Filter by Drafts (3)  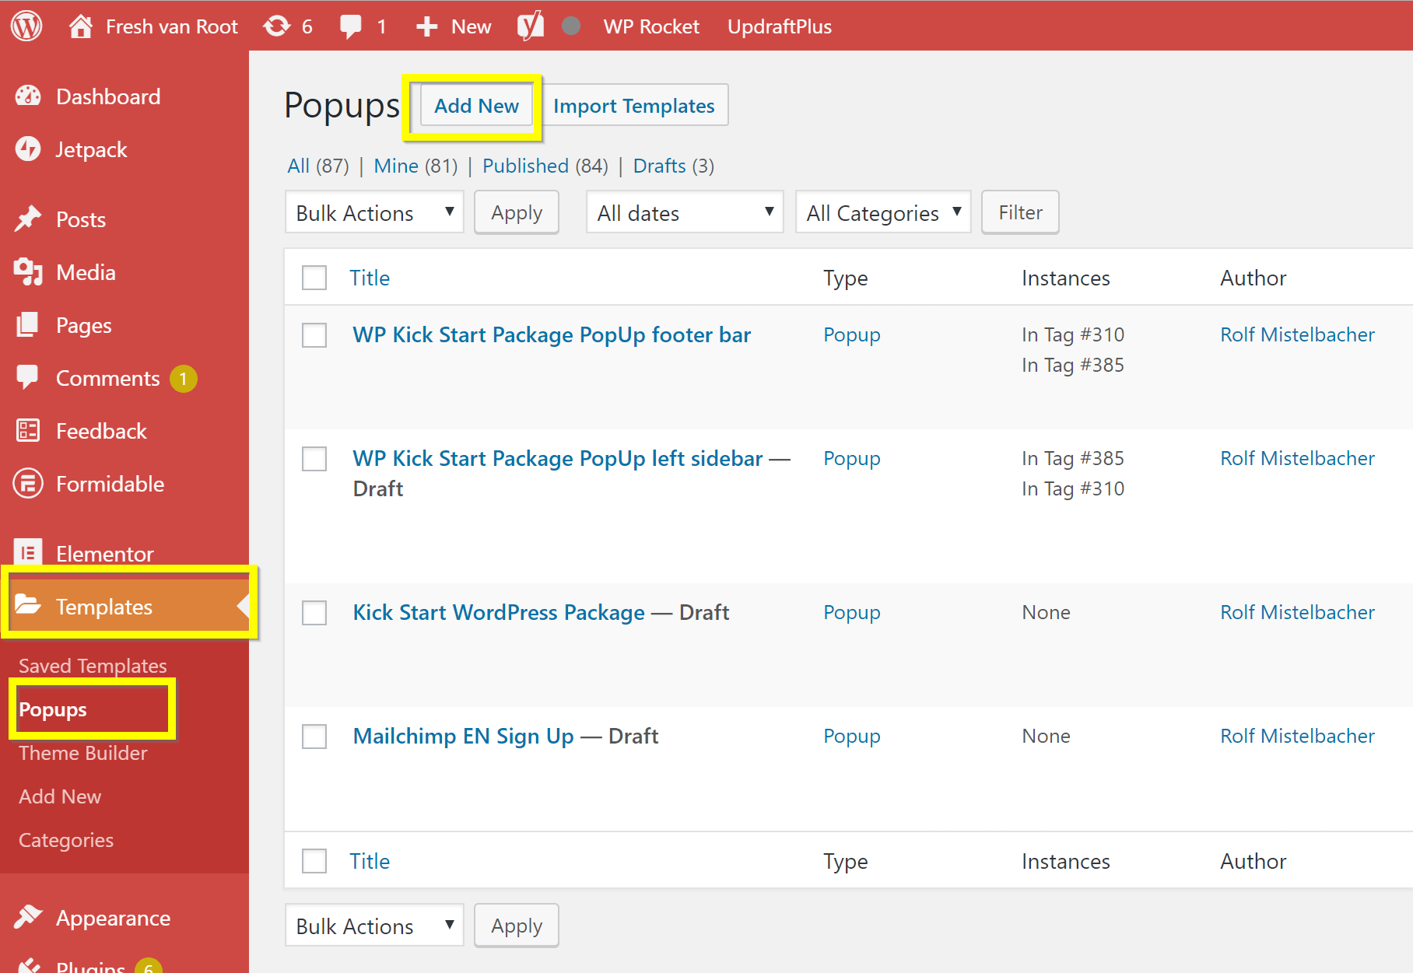(674, 166)
